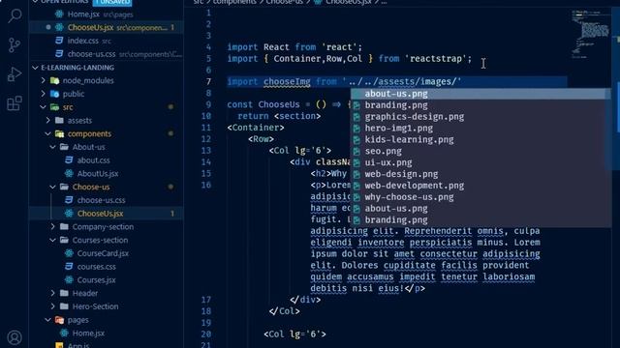
Task: Click 'reactstrap' import string on line 5
Action: pos(436,58)
